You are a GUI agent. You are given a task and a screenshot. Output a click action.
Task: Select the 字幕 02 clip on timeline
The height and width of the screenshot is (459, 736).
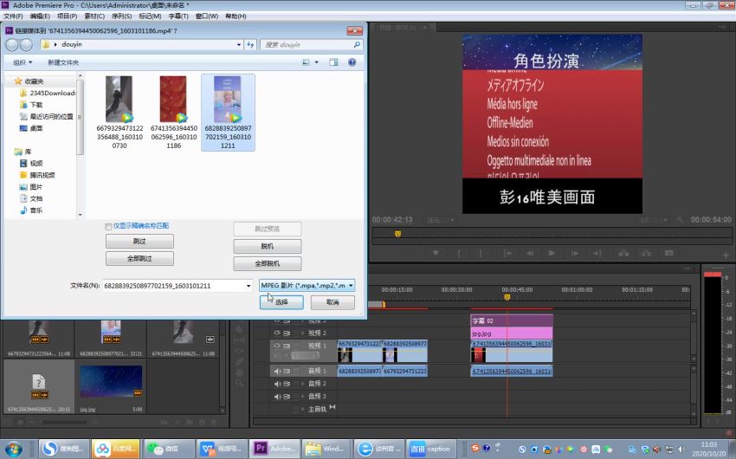click(512, 321)
